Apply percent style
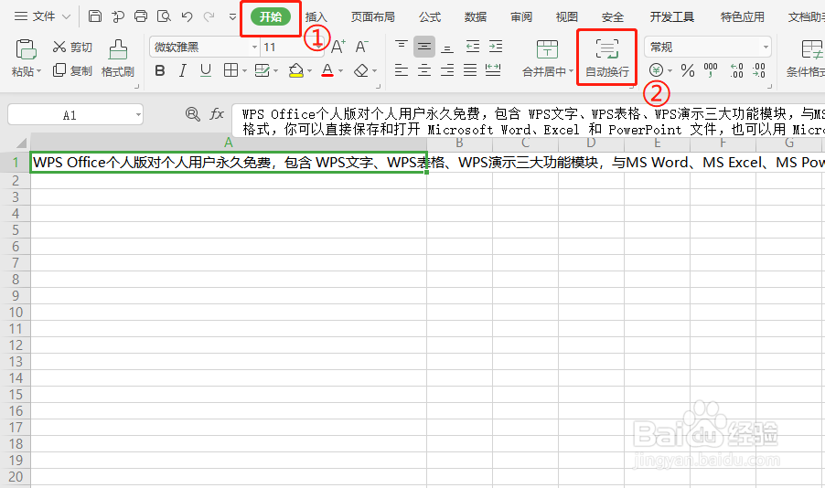825x488 pixels. click(688, 70)
